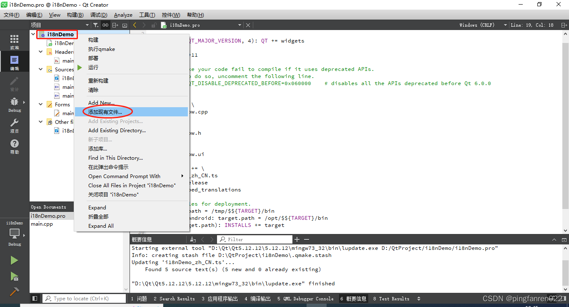Open Debug mode in left sidebar
569x307 pixels.
coord(15,104)
